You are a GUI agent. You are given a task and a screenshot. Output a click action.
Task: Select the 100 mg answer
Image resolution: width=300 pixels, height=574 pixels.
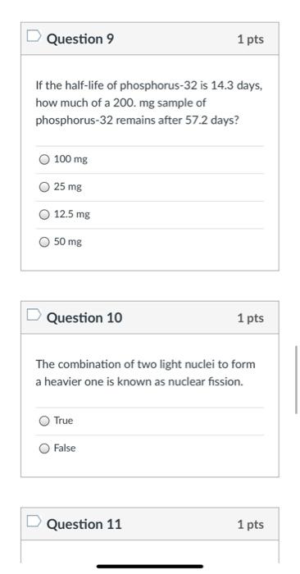click(x=44, y=160)
